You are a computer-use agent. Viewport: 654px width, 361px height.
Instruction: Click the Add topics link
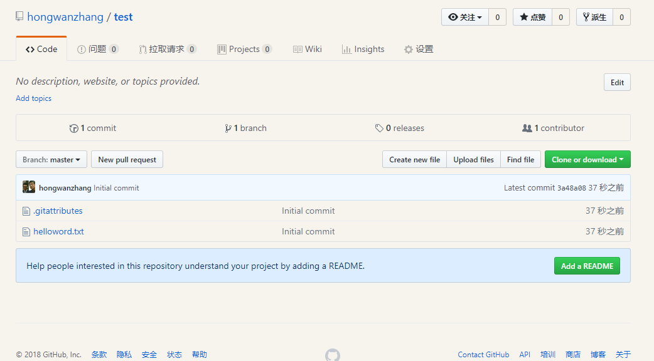click(x=34, y=98)
